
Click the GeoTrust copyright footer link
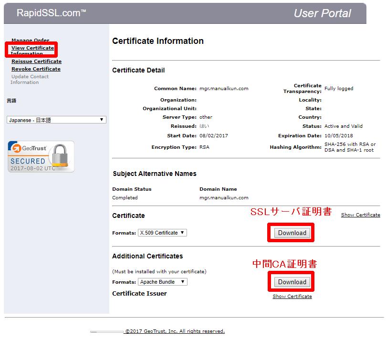point(175,331)
